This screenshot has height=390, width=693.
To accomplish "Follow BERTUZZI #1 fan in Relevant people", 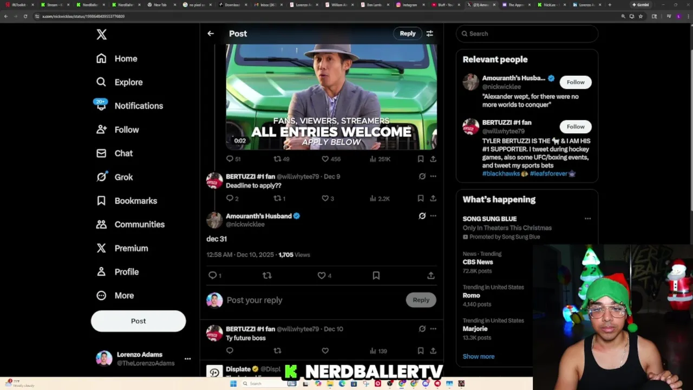I will coord(576,127).
